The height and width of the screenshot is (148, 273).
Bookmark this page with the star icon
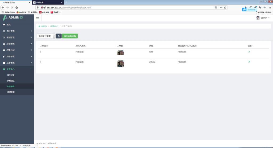tap(225, 7)
